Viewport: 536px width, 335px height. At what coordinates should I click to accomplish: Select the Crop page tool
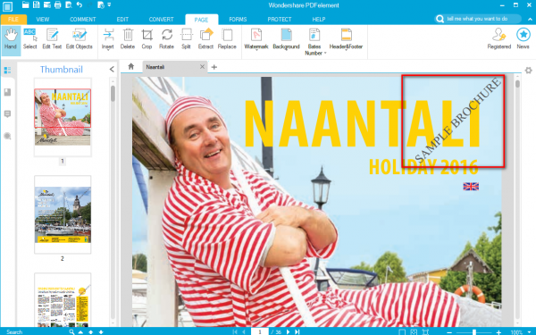pyautogui.click(x=147, y=40)
